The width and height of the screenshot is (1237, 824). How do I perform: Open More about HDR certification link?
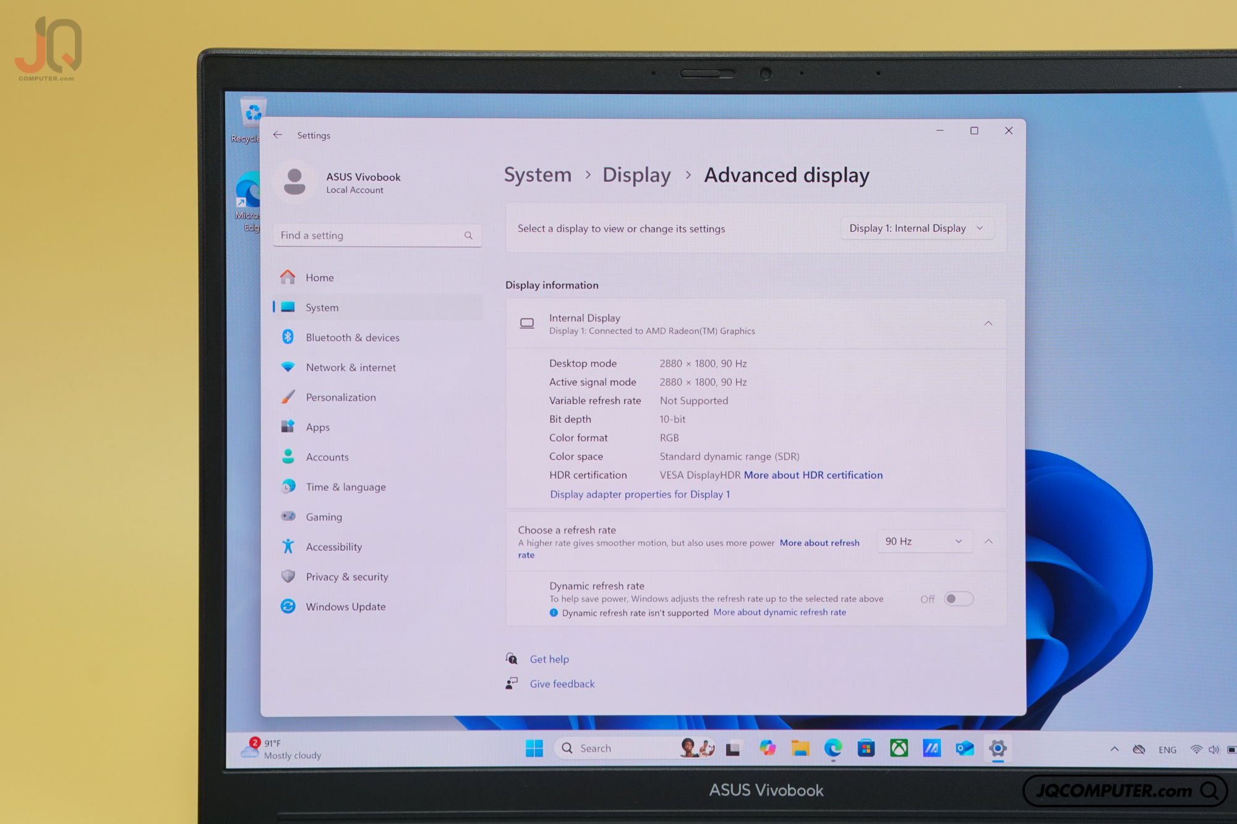tap(813, 475)
